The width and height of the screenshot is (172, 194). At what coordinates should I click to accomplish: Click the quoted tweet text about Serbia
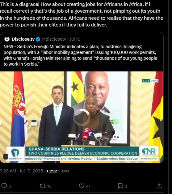[80, 55]
